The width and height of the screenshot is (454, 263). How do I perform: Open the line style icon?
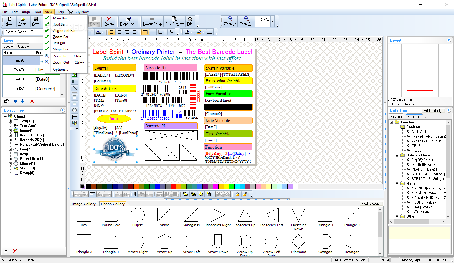click(209, 32)
